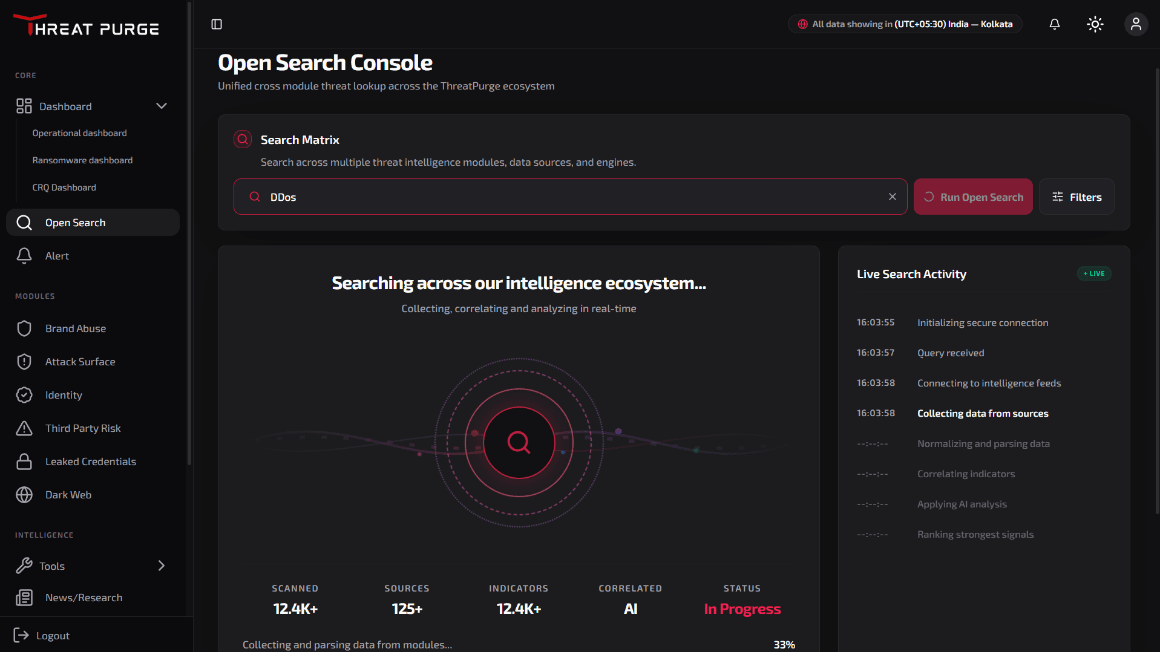This screenshot has width=1160, height=652.
Task: Open Ransomware dashboard
Action: [x=82, y=160]
